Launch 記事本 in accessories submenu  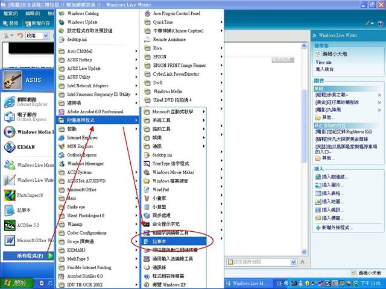click(174, 241)
